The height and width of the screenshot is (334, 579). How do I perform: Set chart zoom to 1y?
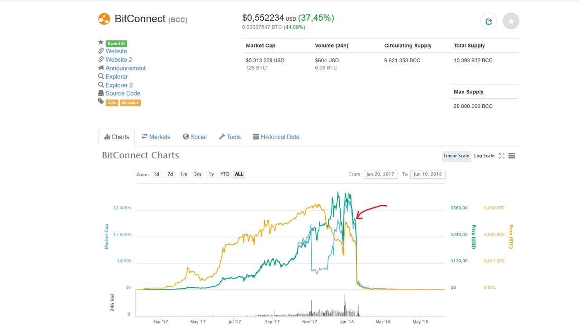click(211, 174)
